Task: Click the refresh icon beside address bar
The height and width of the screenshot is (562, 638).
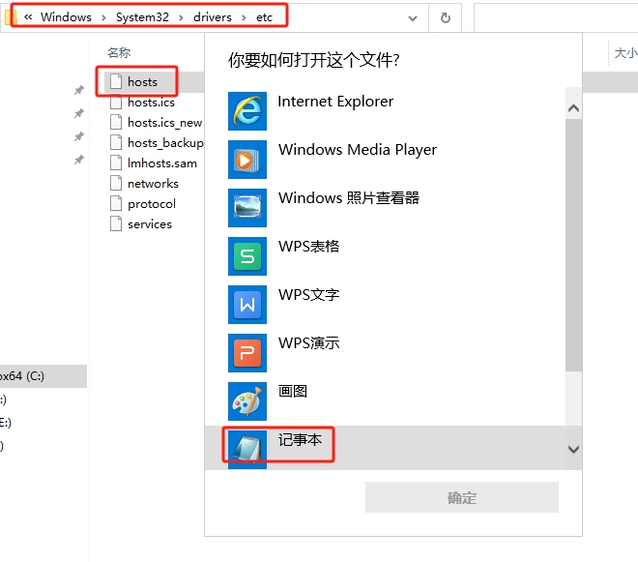Action: point(446,18)
